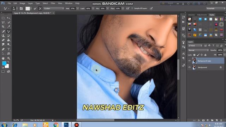Select the Type tool

pyautogui.click(x=8, y=49)
